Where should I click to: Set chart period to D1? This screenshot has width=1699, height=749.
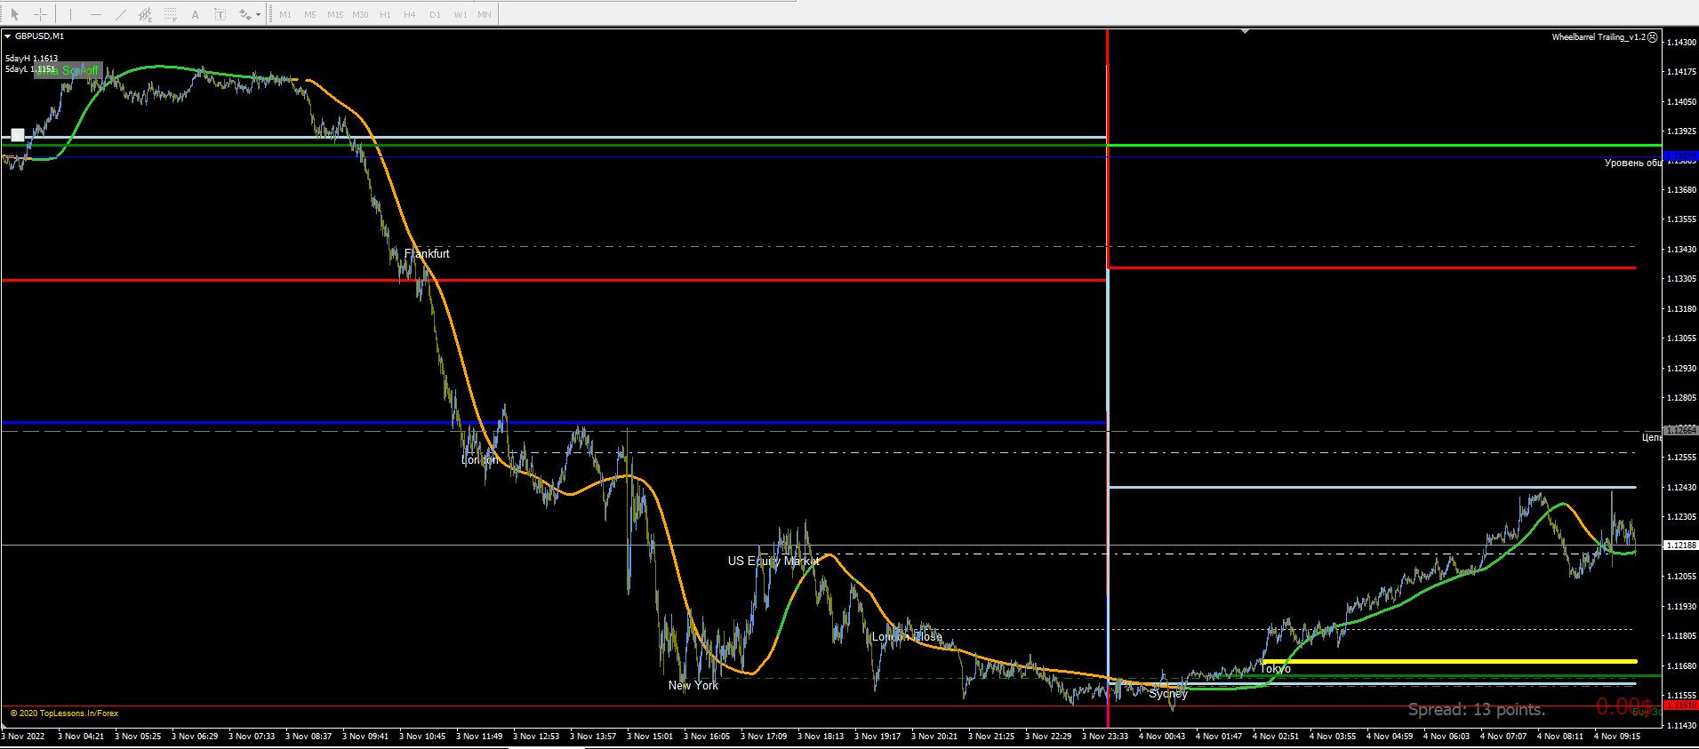point(435,14)
